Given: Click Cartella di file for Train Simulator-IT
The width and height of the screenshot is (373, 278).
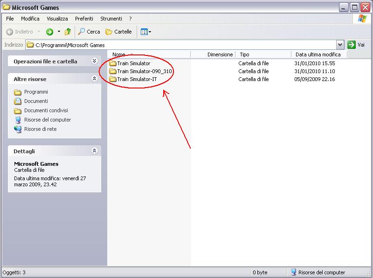Looking at the screenshot, I should (x=254, y=79).
